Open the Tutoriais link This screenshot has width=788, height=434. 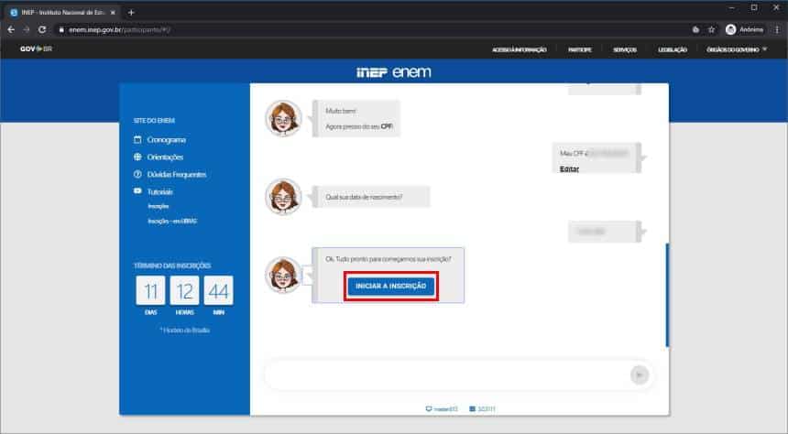pyautogui.click(x=159, y=192)
